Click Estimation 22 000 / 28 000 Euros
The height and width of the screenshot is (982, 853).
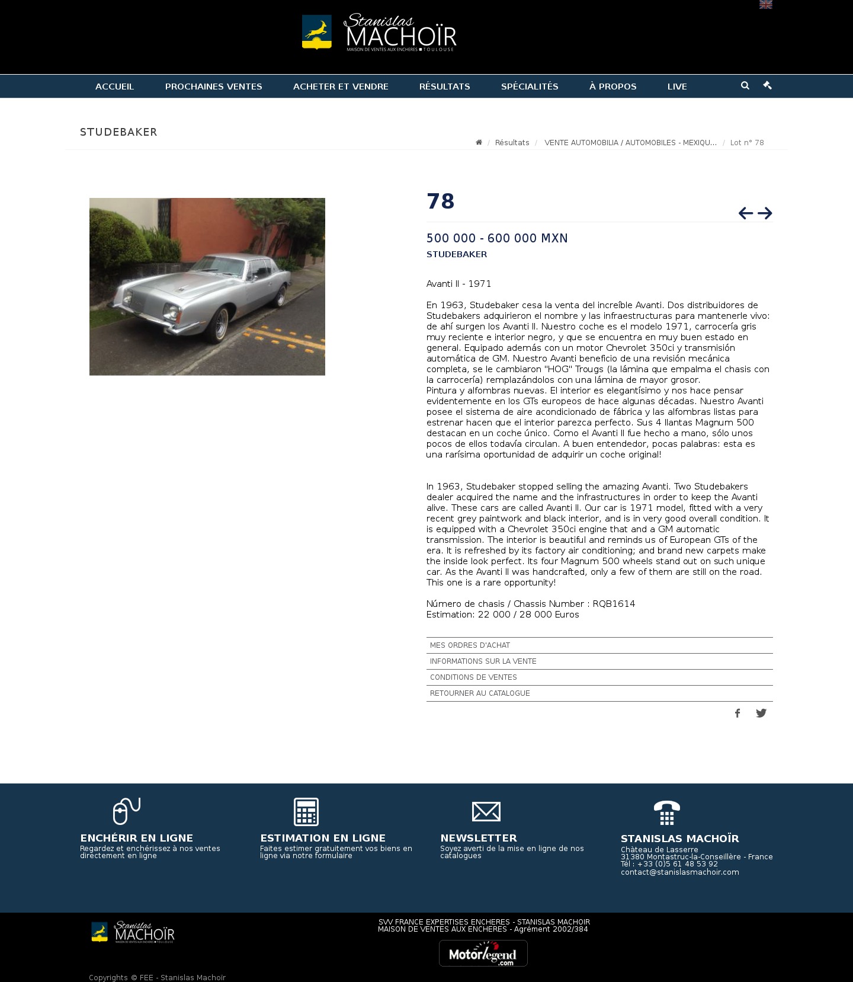coord(503,615)
